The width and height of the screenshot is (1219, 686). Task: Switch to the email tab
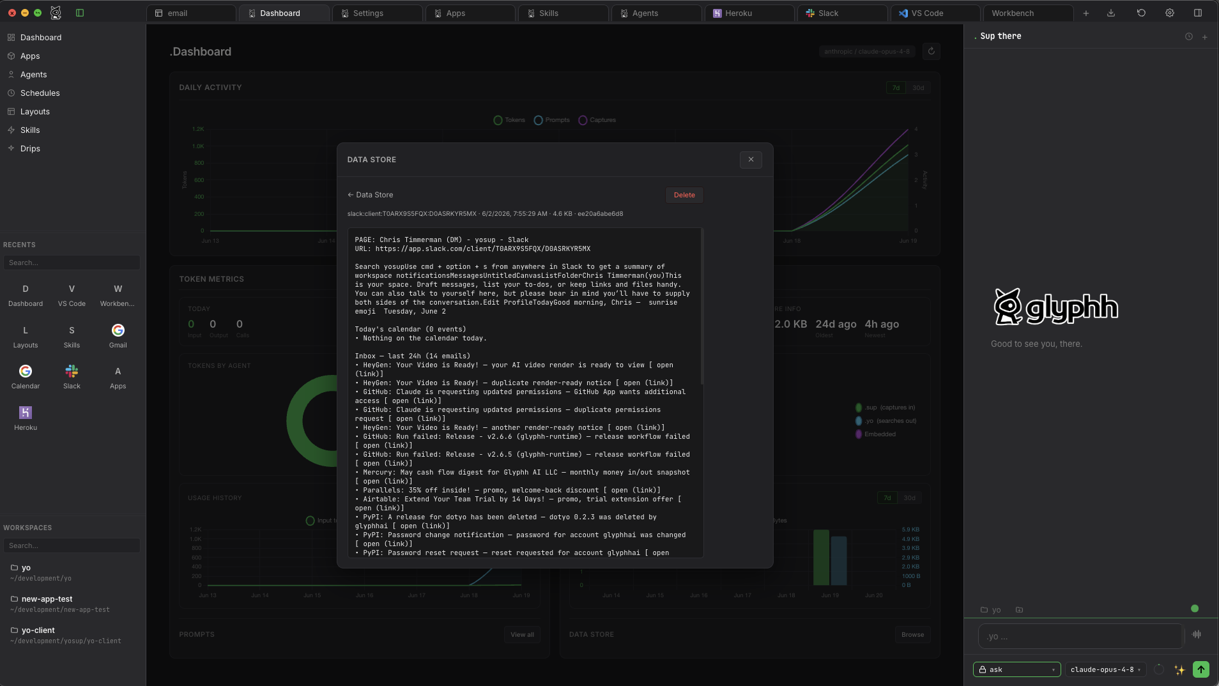(x=191, y=13)
